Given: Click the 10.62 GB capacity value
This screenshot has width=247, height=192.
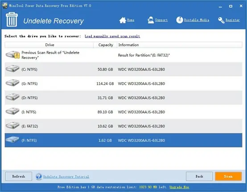Looking at the screenshot, I should [105, 126].
